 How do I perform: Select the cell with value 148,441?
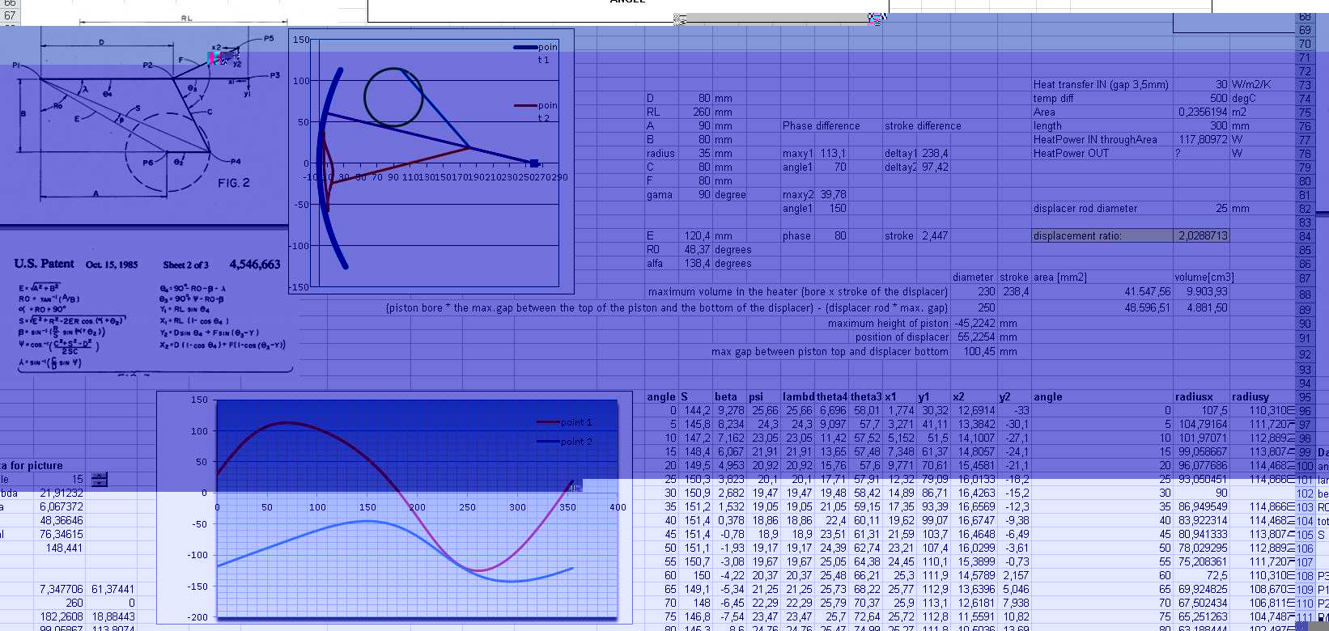click(59, 548)
